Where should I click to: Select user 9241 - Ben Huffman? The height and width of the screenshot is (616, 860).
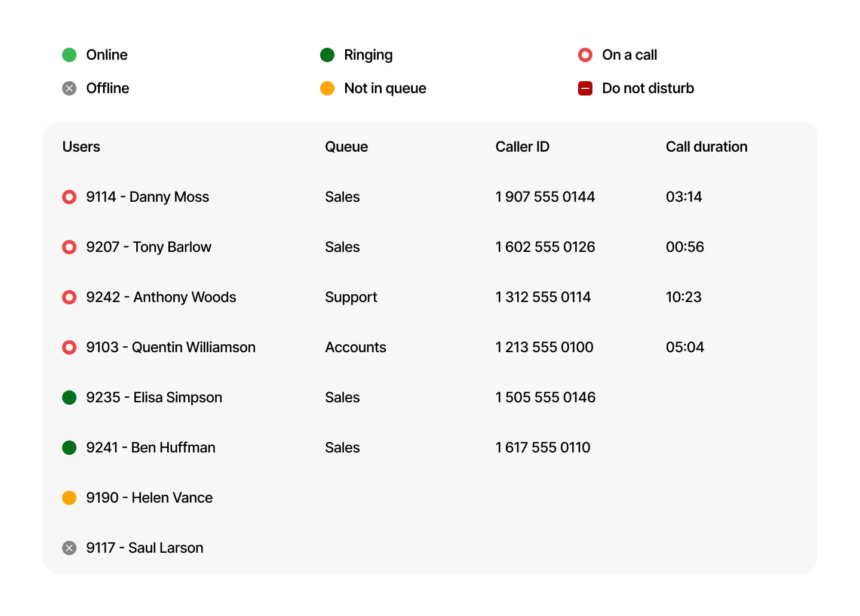coord(150,448)
